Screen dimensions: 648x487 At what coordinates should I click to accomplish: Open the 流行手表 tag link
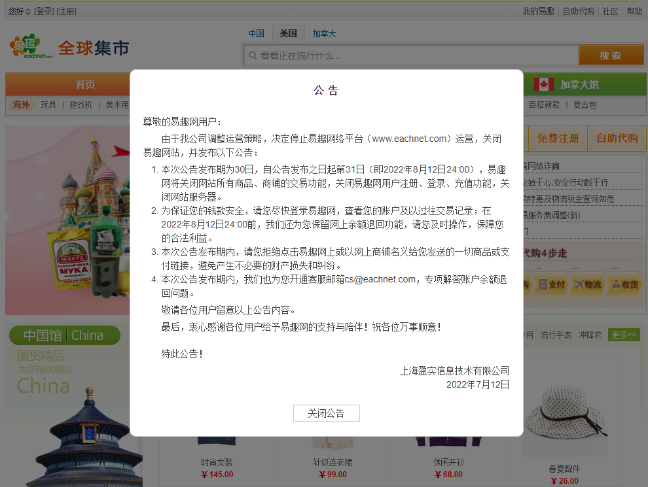556,335
